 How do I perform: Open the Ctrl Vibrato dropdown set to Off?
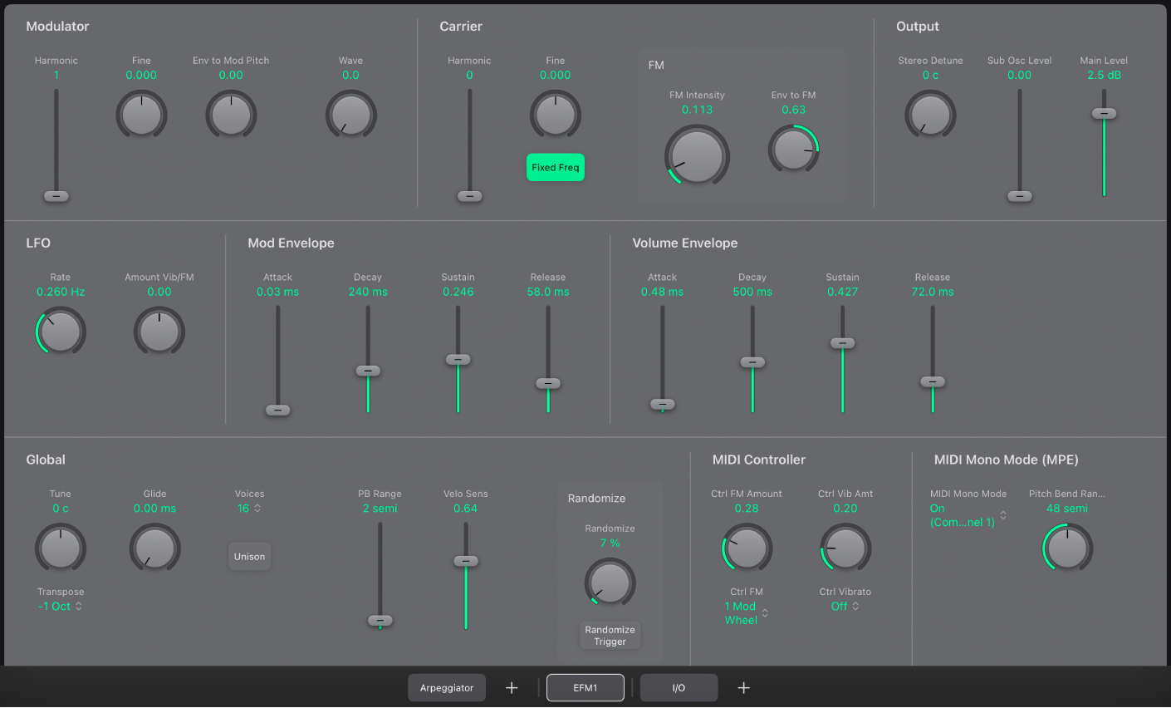[x=845, y=606]
